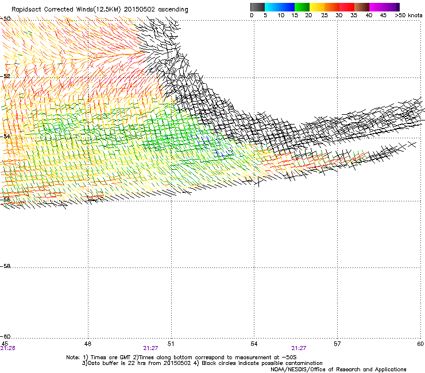This screenshot has width=425, height=373.
Task: Click the latitude label '-54'
Action: point(5,136)
